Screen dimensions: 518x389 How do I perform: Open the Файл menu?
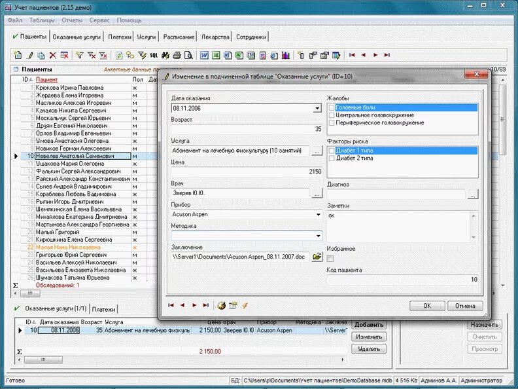(15, 20)
